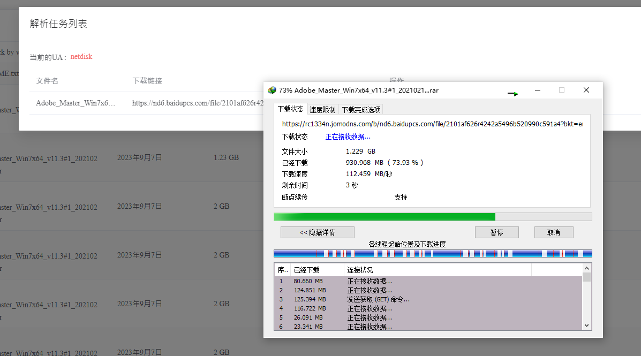Click scroll up arrow in thread list
The image size is (641, 356).
coord(586,268)
